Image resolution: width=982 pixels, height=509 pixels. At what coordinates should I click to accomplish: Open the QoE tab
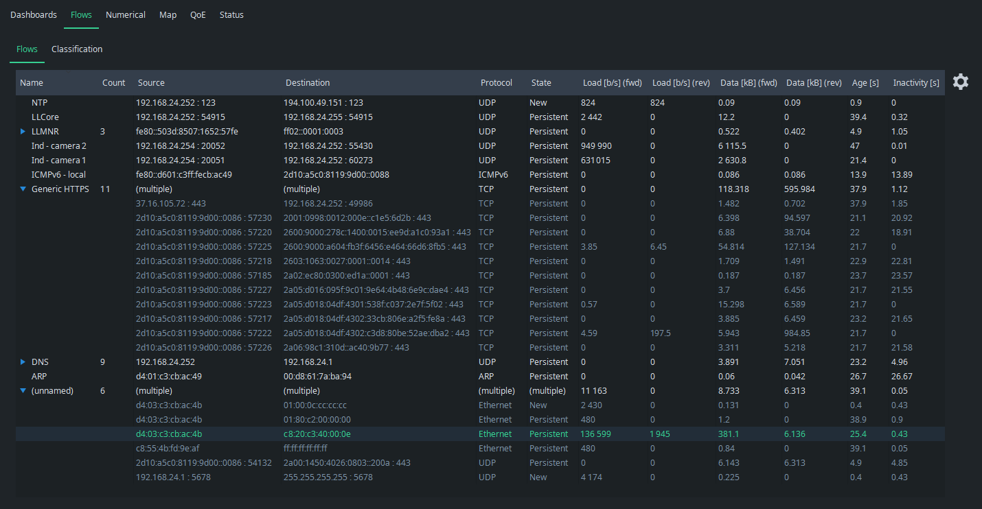coord(198,15)
